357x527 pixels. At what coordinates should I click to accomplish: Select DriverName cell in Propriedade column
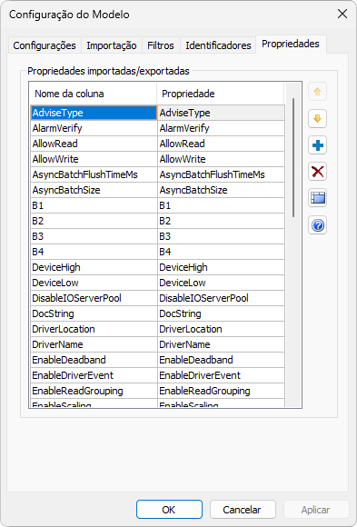coord(221,344)
